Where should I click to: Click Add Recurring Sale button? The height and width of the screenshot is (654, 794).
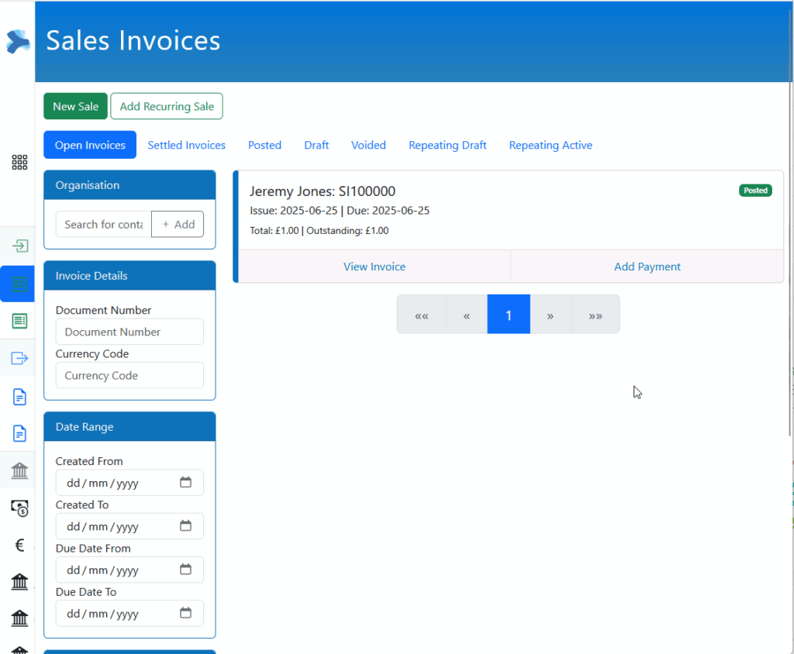click(x=167, y=106)
